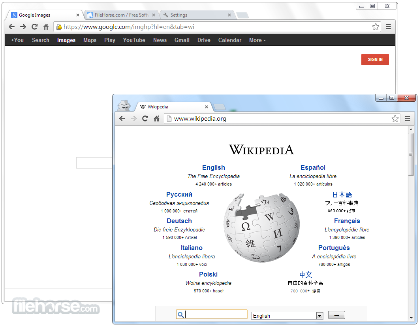The image size is (419, 326).
Task: Open the Deutsch Wikipedia edition
Action: [179, 221]
